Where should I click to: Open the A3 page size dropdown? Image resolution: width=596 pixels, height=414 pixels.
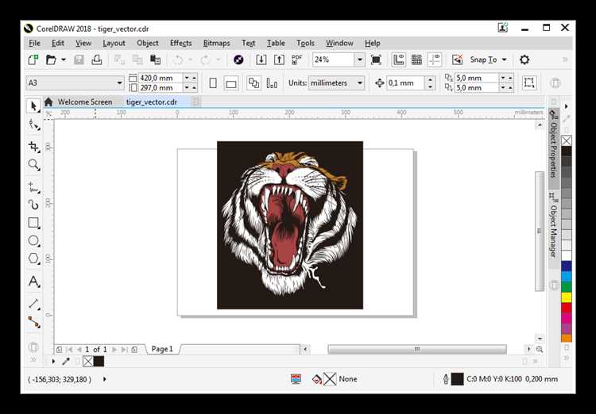coord(119,82)
